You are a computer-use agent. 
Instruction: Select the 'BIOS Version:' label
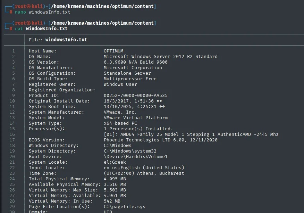pyautogui.click(x=47, y=140)
